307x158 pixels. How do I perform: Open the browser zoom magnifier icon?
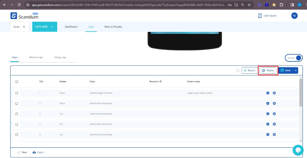click(243, 5)
